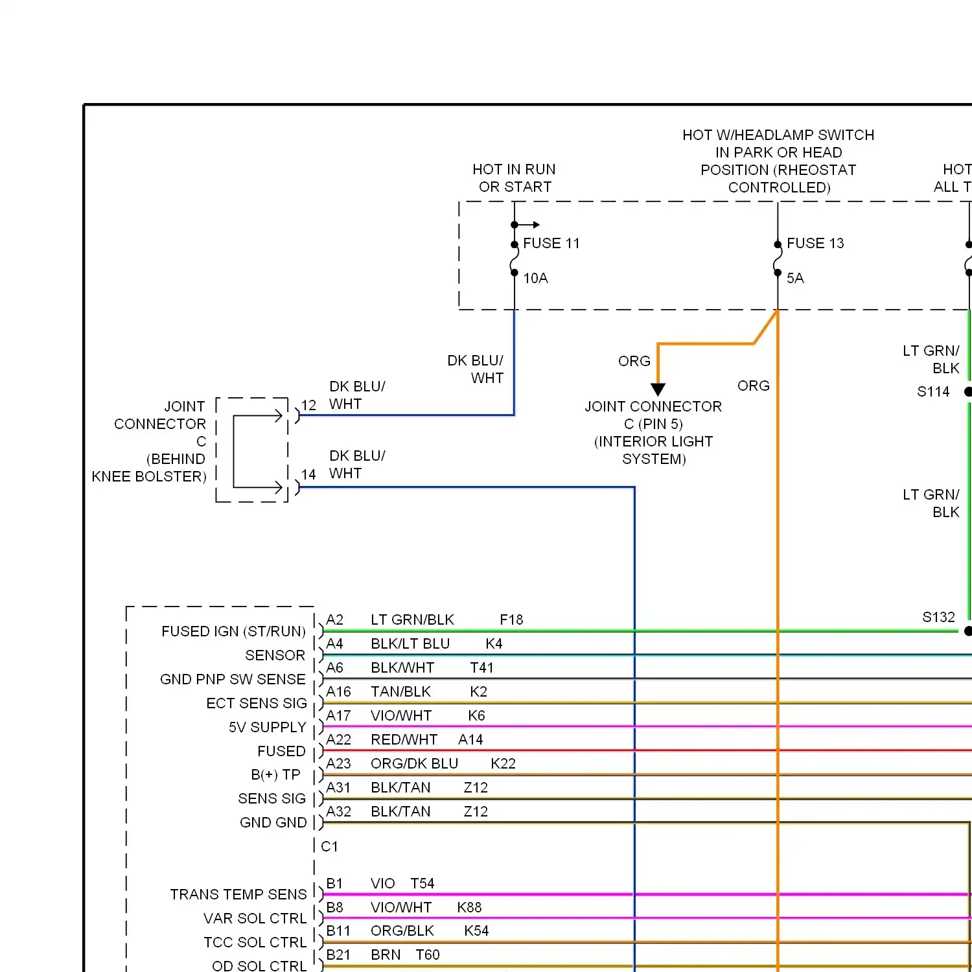Click the FUSED IGN (ST/RUN) terminal name
The width and height of the screenshot is (972, 972).
pyautogui.click(x=233, y=631)
